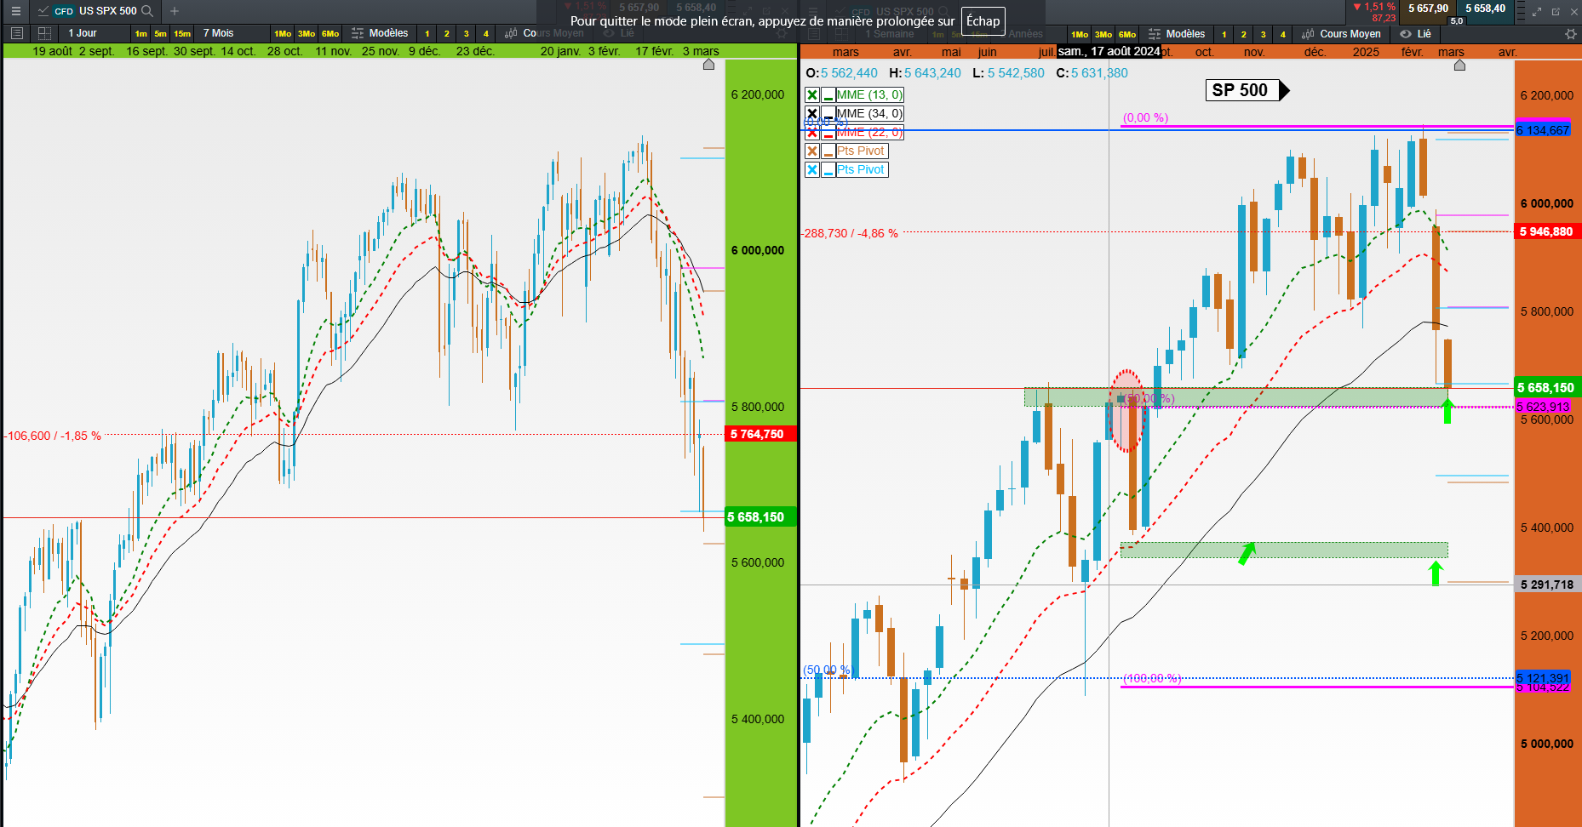
Task: Toggle visibility of the orange Pts Pivot line
Action: (x=828, y=151)
